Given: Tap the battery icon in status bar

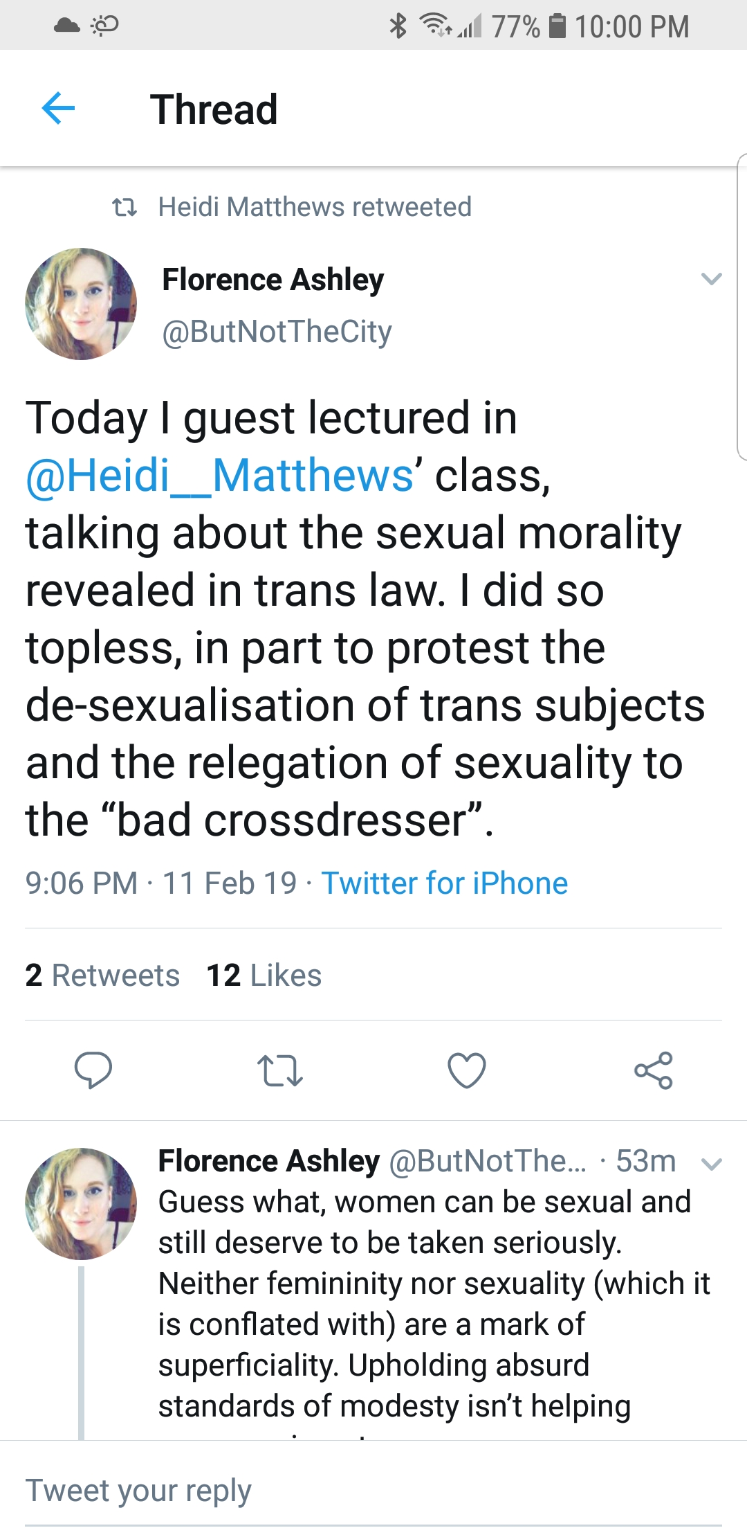Looking at the screenshot, I should [x=557, y=26].
